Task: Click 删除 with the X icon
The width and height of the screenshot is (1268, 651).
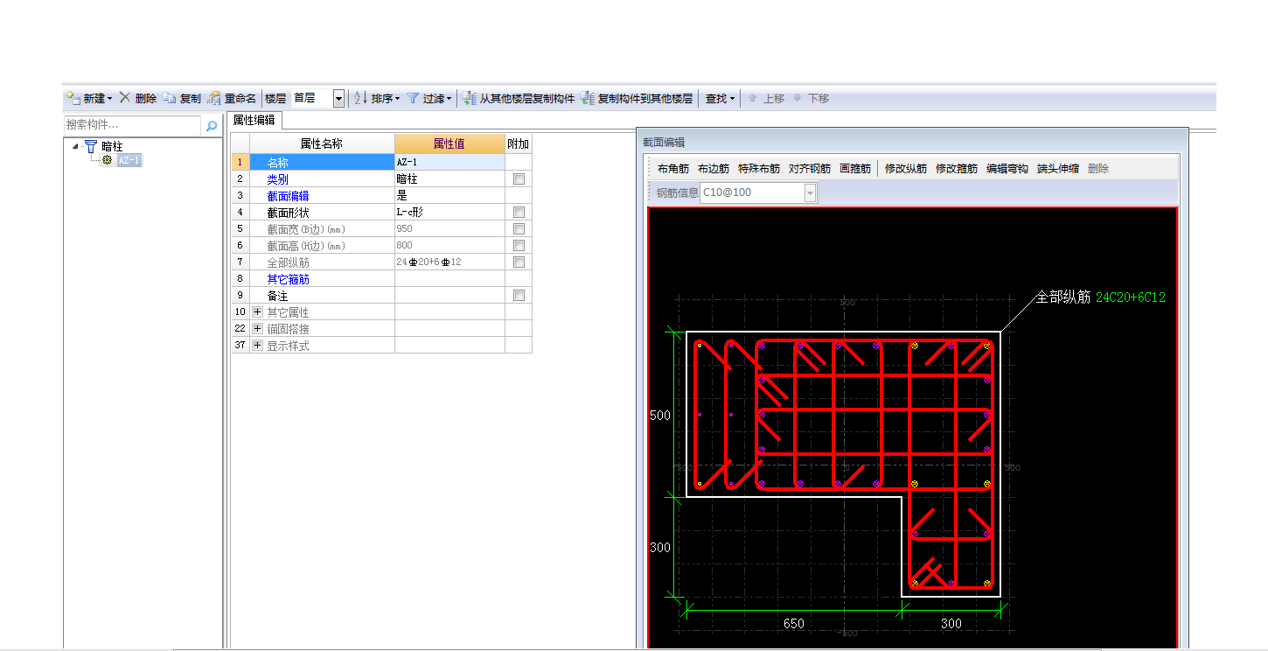Action: click(138, 99)
